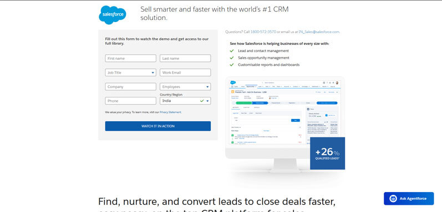The height and width of the screenshot is (212, 442).
Task: Click the phone number 1800-572-3570 link
Action: click(263, 32)
